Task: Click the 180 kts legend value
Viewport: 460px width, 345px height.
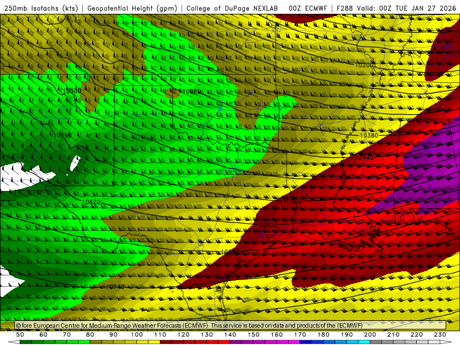Action: [323, 335]
